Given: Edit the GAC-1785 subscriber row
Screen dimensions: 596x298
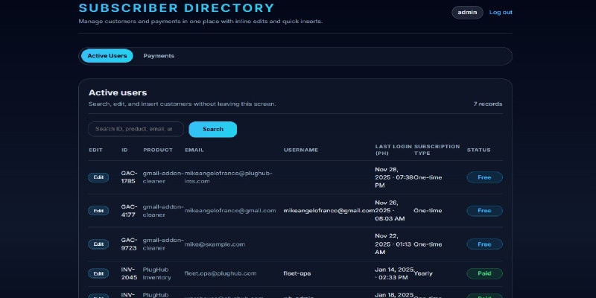Looking at the screenshot, I should click(x=98, y=177).
